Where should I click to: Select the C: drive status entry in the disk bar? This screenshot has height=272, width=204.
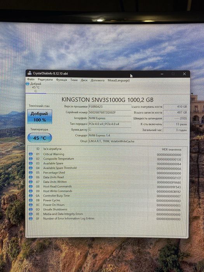pyautogui.click(x=36, y=87)
